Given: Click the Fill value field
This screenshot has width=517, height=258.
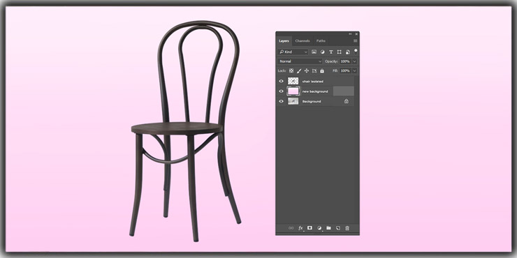Looking at the screenshot, I should [x=345, y=70].
